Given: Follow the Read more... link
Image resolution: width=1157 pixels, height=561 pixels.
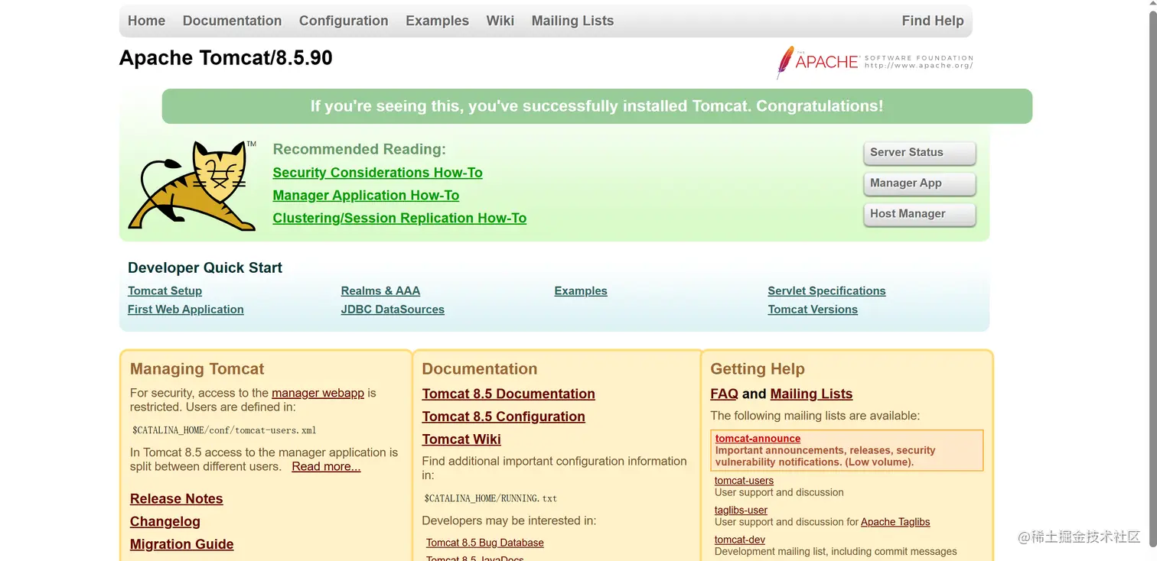Looking at the screenshot, I should pos(326,466).
